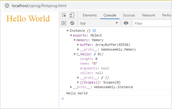This screenshot has height=109, width=172.
Task: Click the site information icon in address bar
Action: tap(7, 6)
